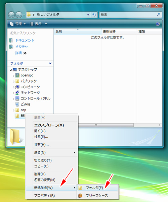
Task: Expand the パブリック tree node
Action: [13, 81]
